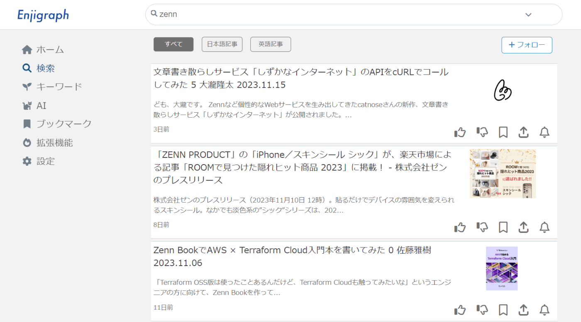This screenshot has width=581, height=322.
Task: Dislike the Terraform Cloud入門本 article
Action: pos(482,310)
